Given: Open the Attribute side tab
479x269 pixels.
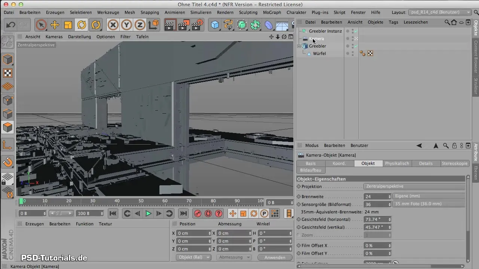Looking at the screenshot, I should point(476,152).
